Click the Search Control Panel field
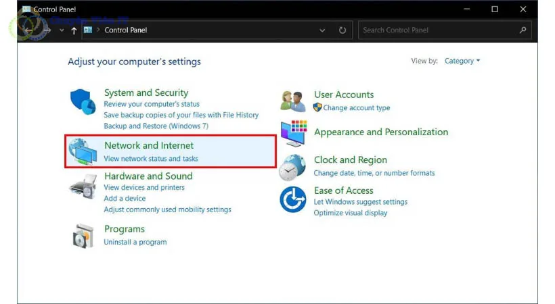 440,30
